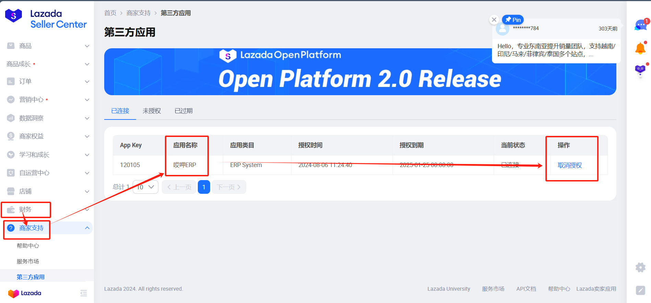Expand the 店铺 menu chevron
651x303 pixels.
click(87, 191)
